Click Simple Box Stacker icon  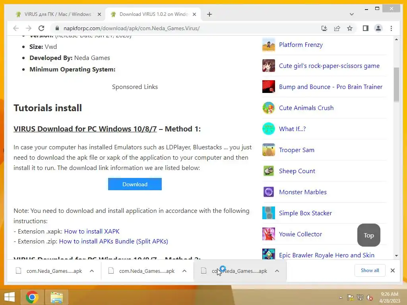coord(269,213)
